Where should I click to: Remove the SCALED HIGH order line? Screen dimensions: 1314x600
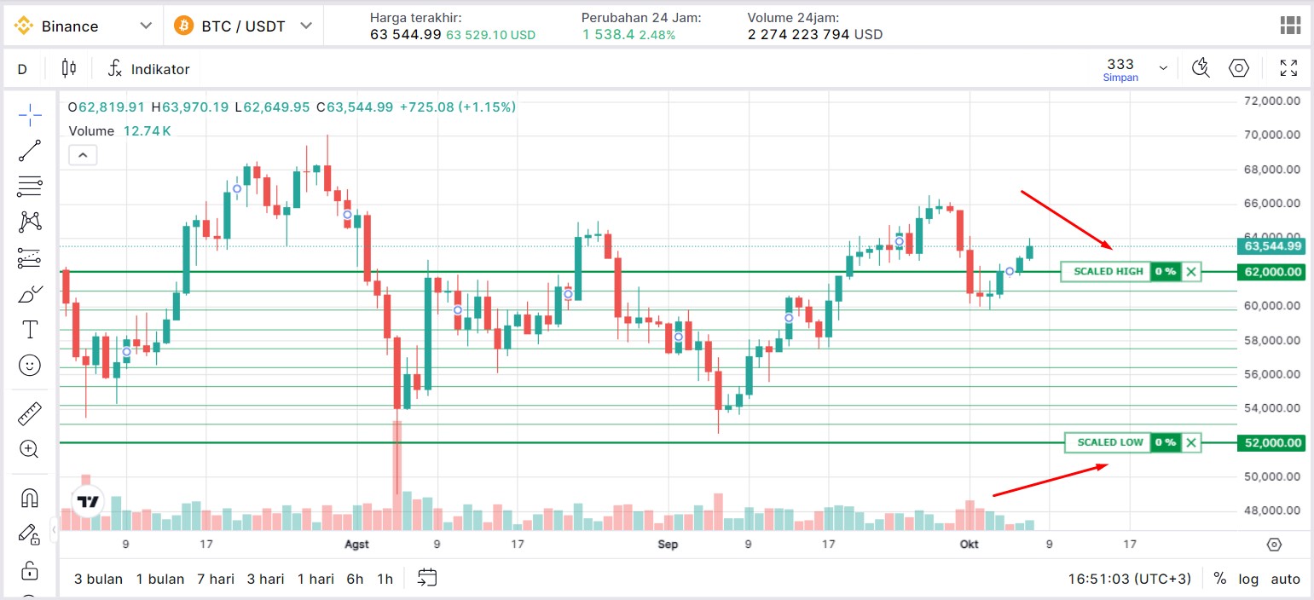coord(1191,272)
